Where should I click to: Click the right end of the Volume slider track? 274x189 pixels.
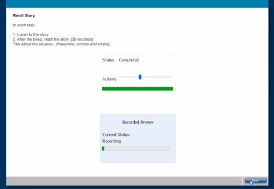[170, 77]
